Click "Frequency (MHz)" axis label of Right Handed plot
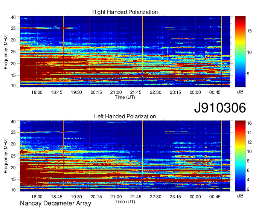256x208 pixels. (x=6, y=52)
